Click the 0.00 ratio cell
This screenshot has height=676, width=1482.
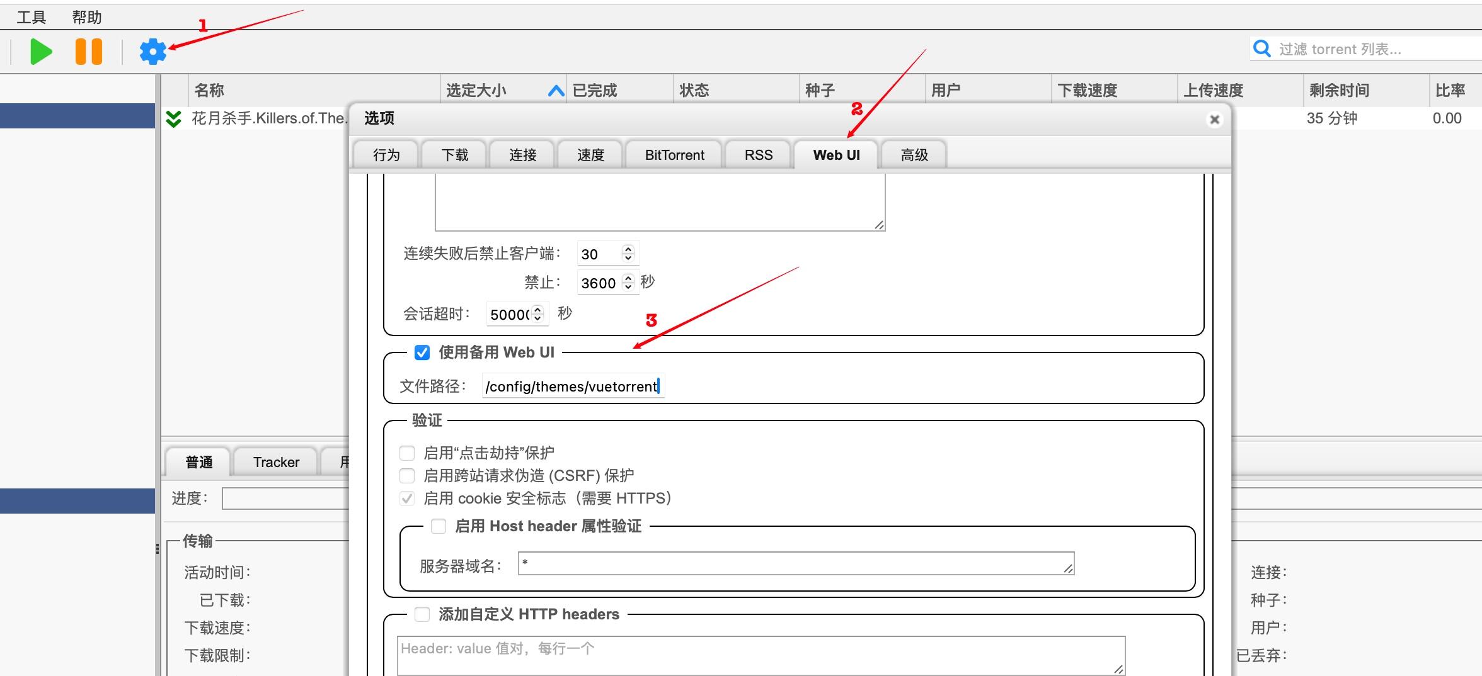[x=1447, y=118]
